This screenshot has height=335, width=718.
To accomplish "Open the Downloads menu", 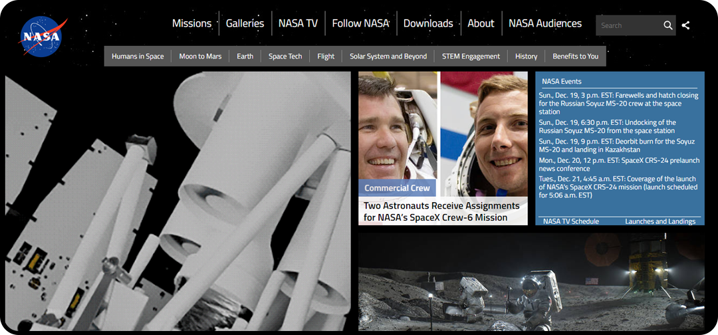I will [428, 23].
